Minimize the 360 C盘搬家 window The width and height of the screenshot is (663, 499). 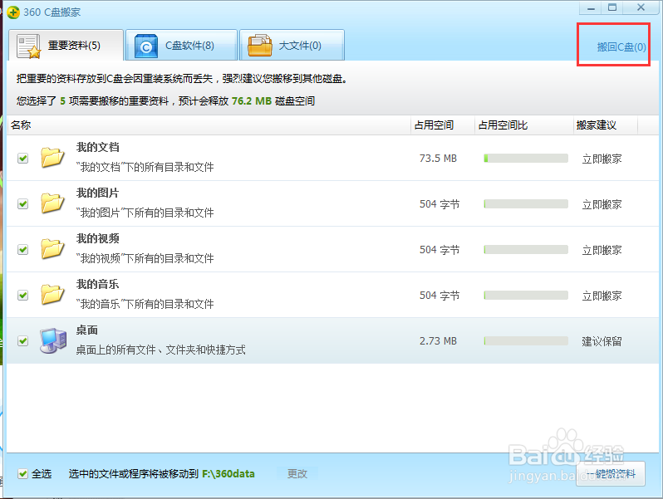591,8
